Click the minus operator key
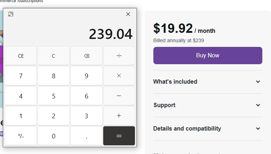Viewport: 271px width, 154px height. click(x=119, y=96)
